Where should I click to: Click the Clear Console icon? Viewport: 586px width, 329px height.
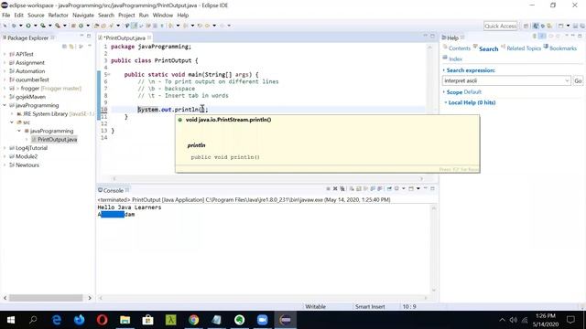click(352, 189)
